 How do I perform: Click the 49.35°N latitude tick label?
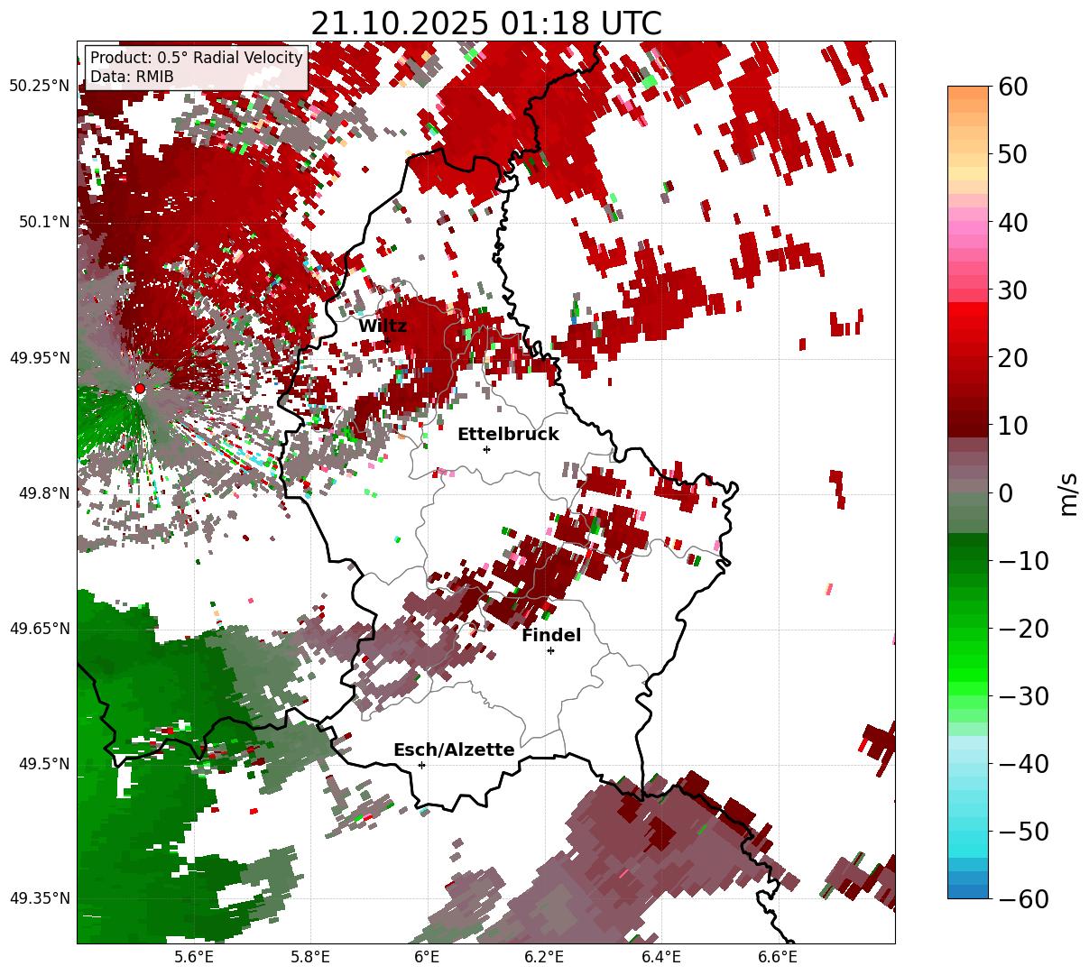[40, 898]
